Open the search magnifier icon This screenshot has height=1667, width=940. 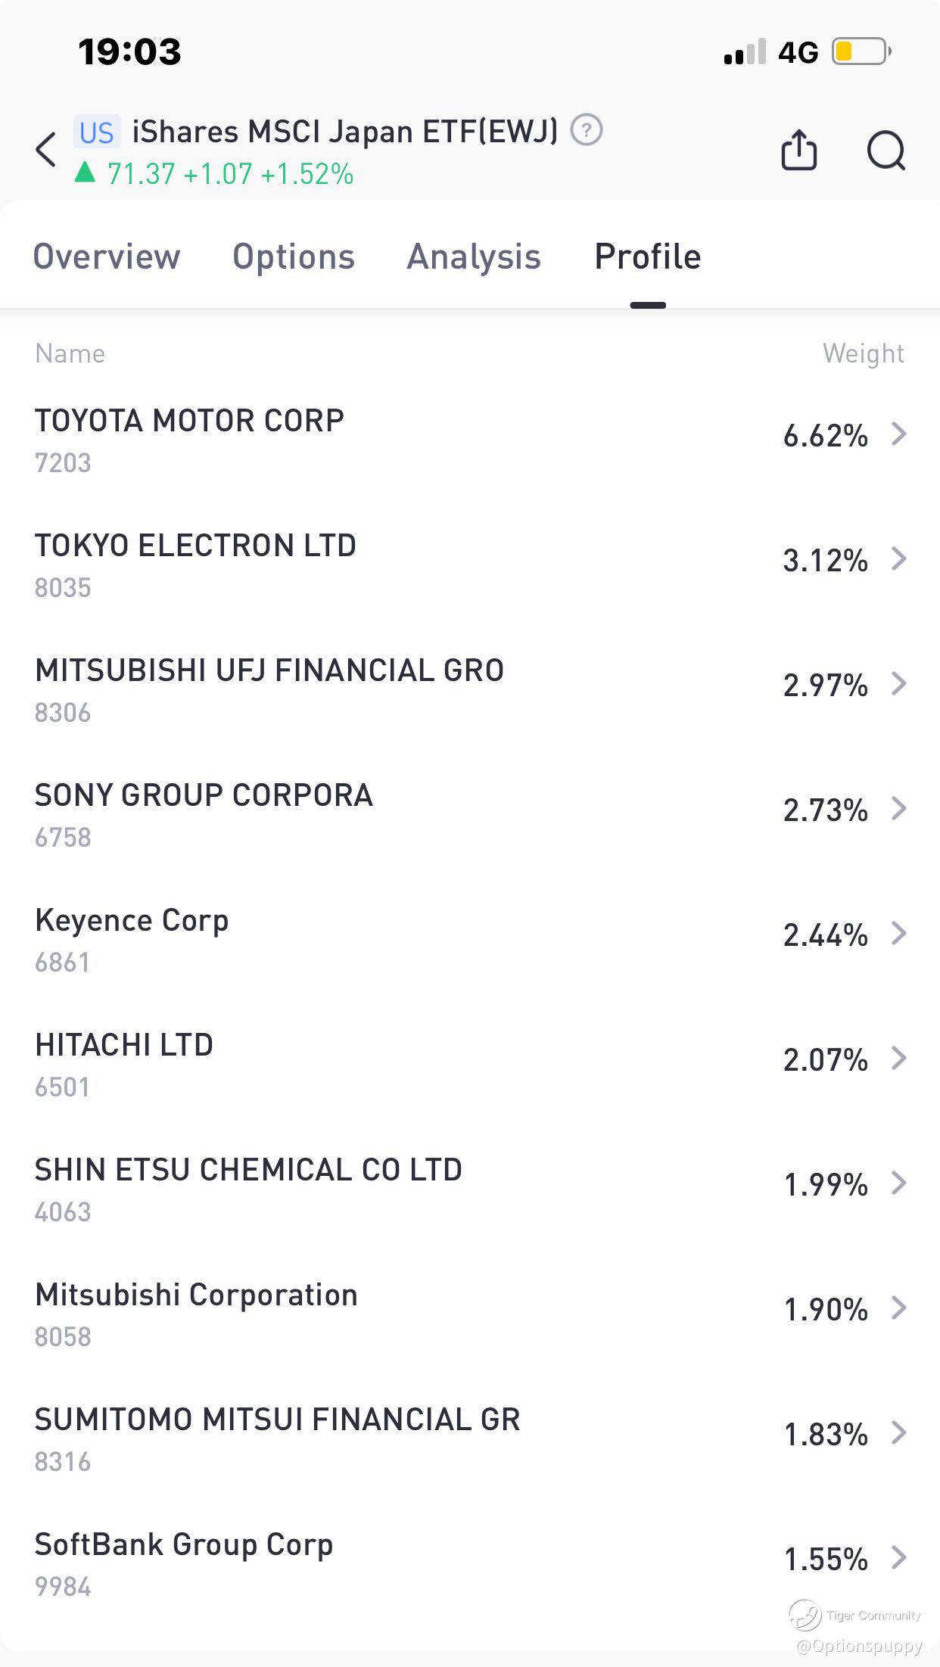(x=886, y=150)
